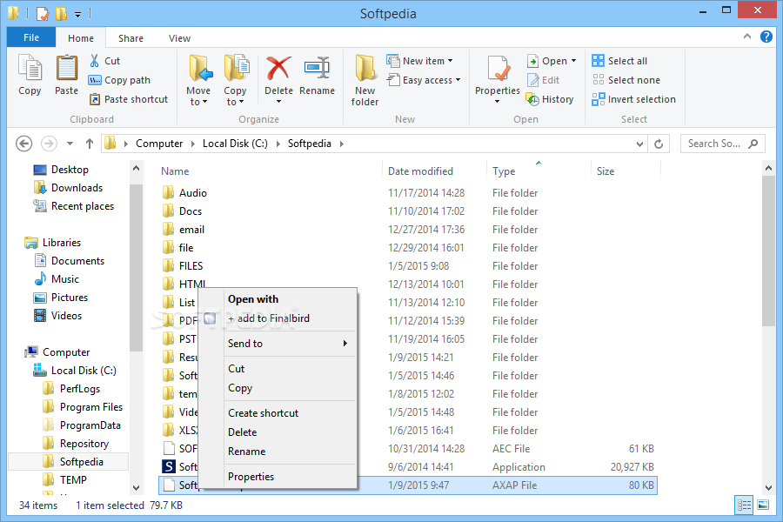Click the Paste clipboard icon
Image resolution: width=783 pixels, height=522 pixels.
pos(67,68)
